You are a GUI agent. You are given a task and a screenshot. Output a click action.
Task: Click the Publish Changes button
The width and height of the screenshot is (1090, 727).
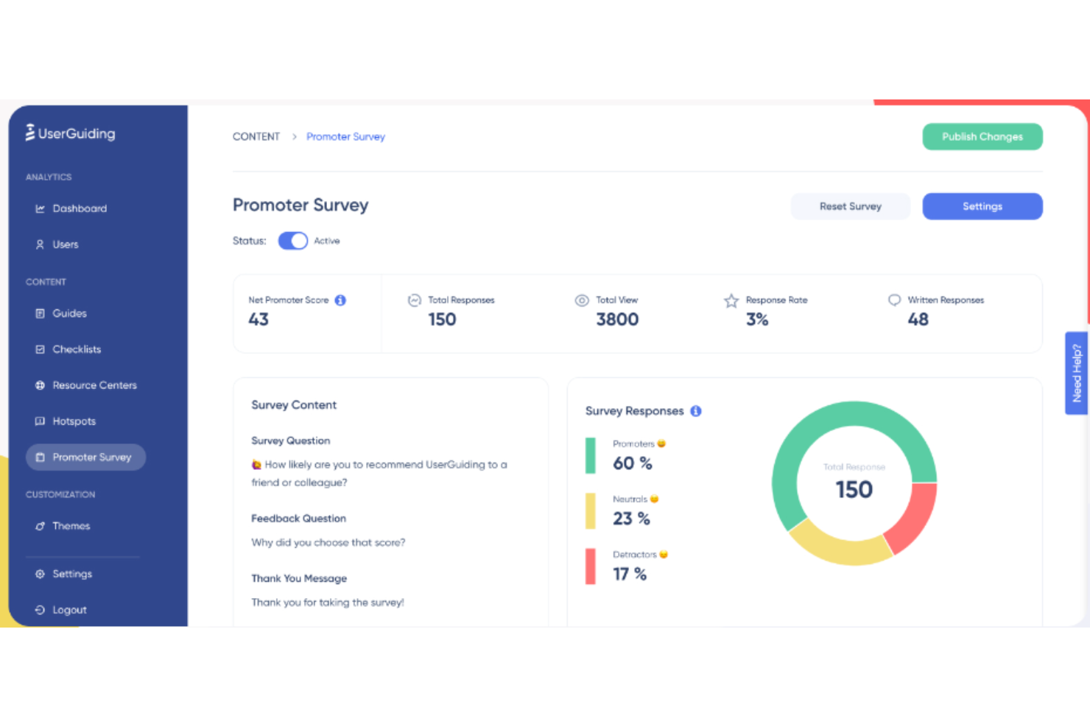pos(982,136)
